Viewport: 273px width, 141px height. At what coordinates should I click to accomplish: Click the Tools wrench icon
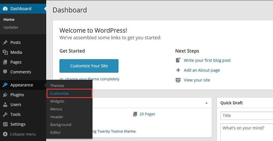pyautogui.click(x=5, y=114)
